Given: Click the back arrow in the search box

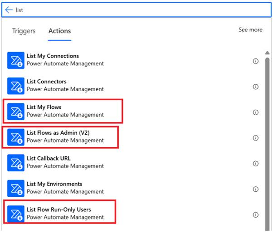Looking at the screenshot, I should (9, 10).
